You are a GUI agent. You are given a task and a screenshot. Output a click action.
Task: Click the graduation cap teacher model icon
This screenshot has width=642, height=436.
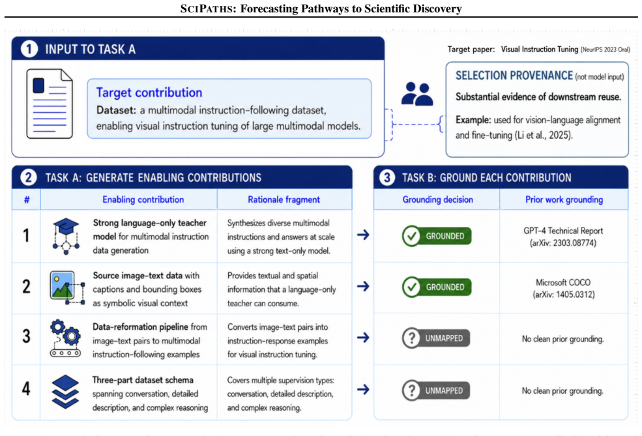(x=66, y=236)
